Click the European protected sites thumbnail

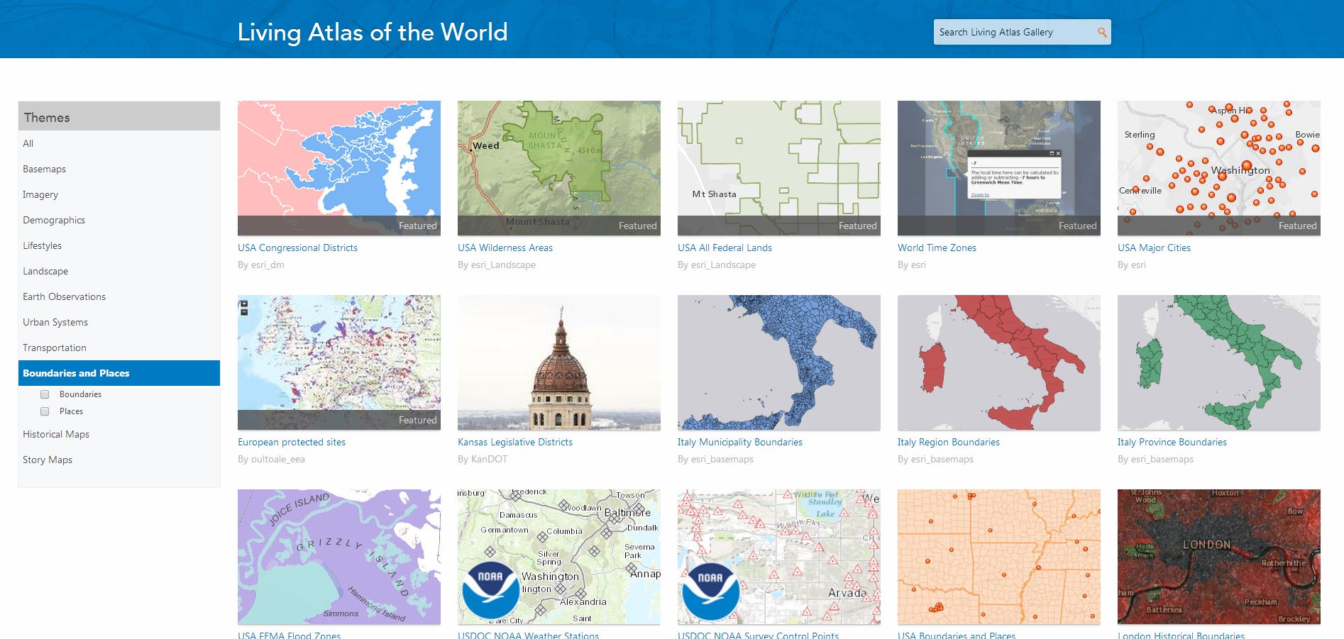click(339, 362)
